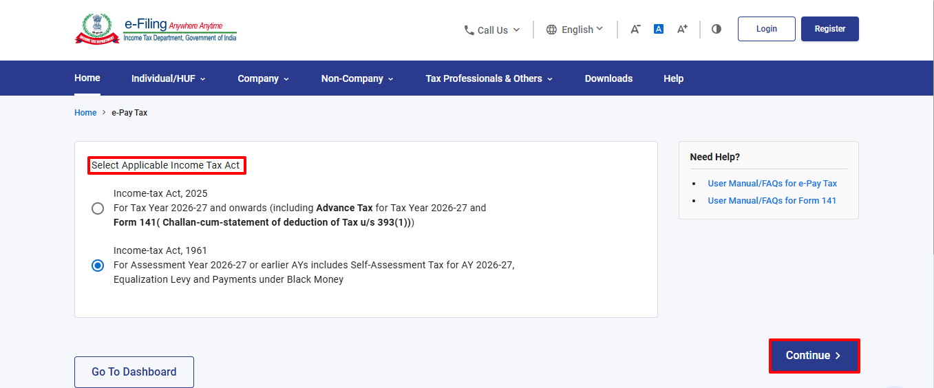Toggle high contrast mode icon
The width and height of the screenshot is (934, 388).
[x=717, y=29]
